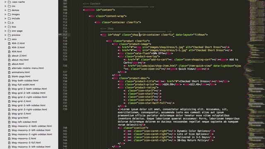The width and height of the screenshot is (265, 149).
Task: Click the images folder icon
Action: point(10,14)
